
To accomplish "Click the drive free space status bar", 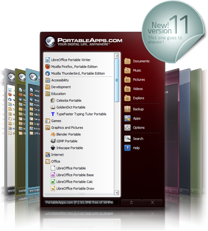I will coord(81,202).
